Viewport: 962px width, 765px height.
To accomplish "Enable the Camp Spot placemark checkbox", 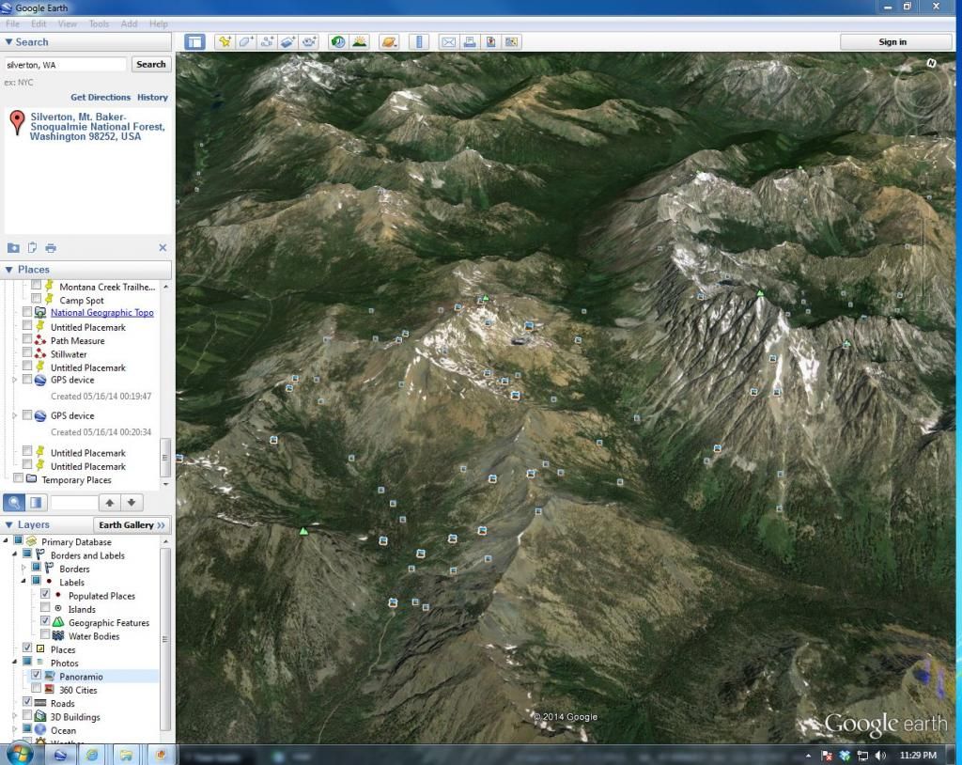I will [x=37, y=299].
